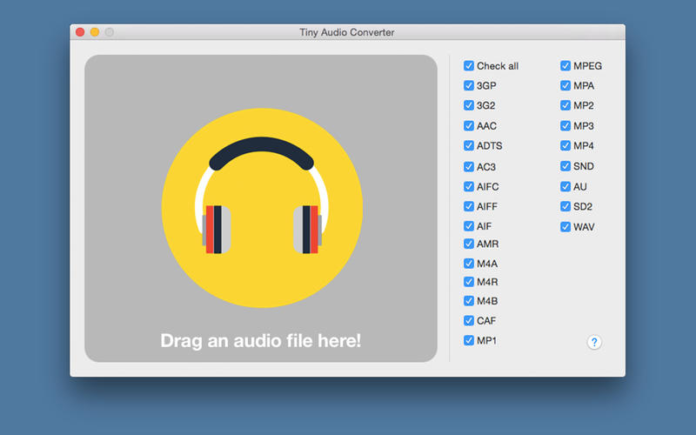
Task: Toggle the SD2 format checkbox
Action: tap(565, 206)
